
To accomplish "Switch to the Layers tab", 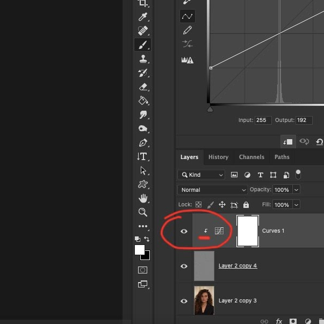I will click(189, 157).
